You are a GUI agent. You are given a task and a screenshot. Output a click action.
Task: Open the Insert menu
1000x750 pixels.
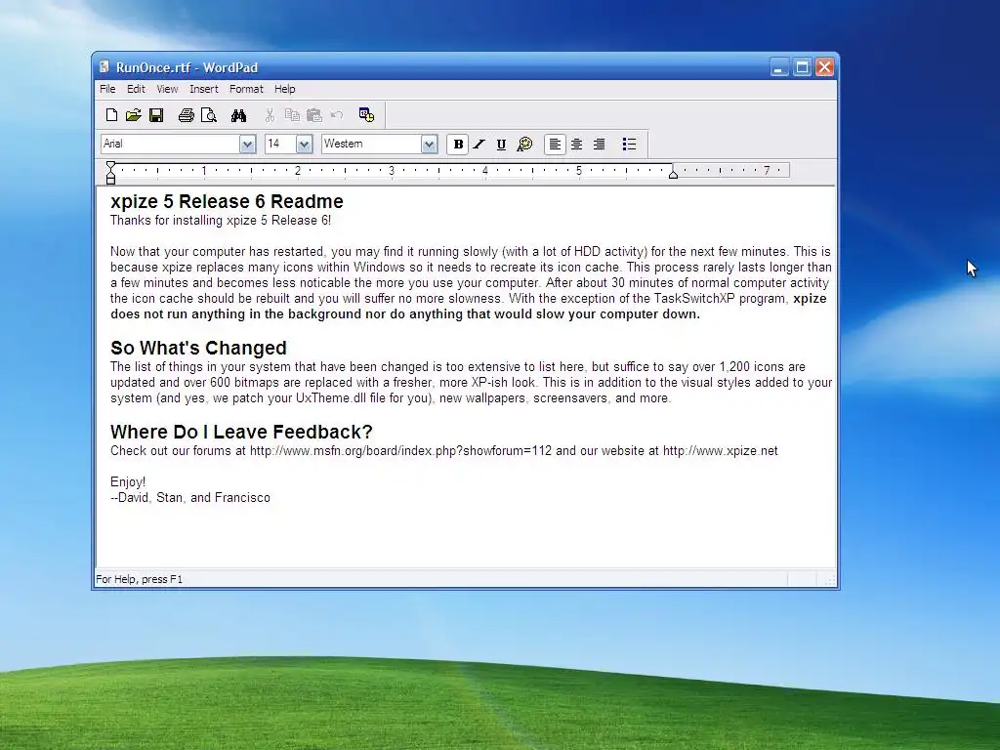(x=203, y=89)
